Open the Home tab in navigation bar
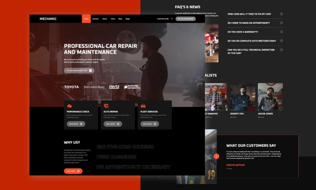The image size is (316, 190). [x=86, y=19]
